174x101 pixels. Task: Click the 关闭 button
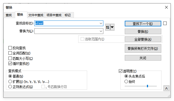[143, 58]
